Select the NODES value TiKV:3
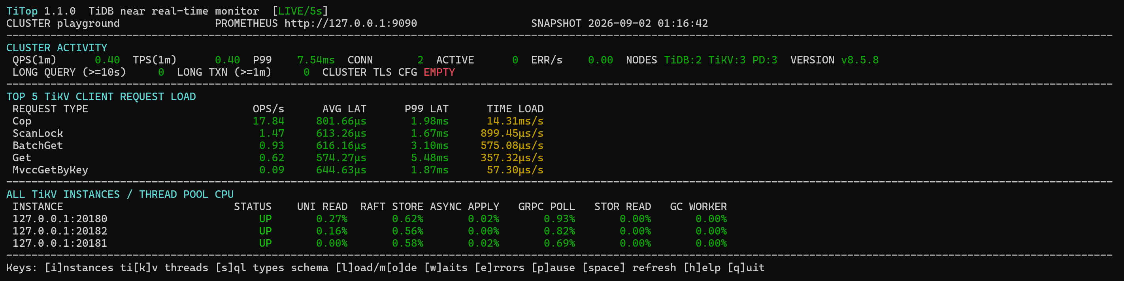The width and height of the screenshot is (1124, 281). click(x=727, y=60)
